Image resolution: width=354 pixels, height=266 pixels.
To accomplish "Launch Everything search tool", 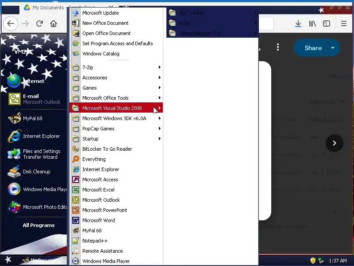I will pos(116,159).
